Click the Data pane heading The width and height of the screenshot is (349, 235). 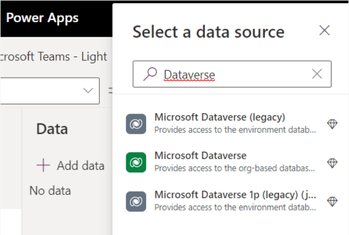click(x=52, y=129)
